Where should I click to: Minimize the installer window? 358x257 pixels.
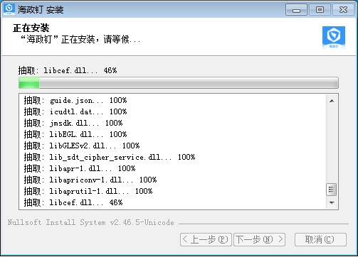point(296,10)
